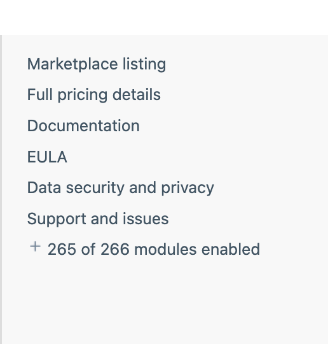Select the 'Marketplace listing' text entry
The width and height of the screenshot is (328, 344).
point(97,64)
